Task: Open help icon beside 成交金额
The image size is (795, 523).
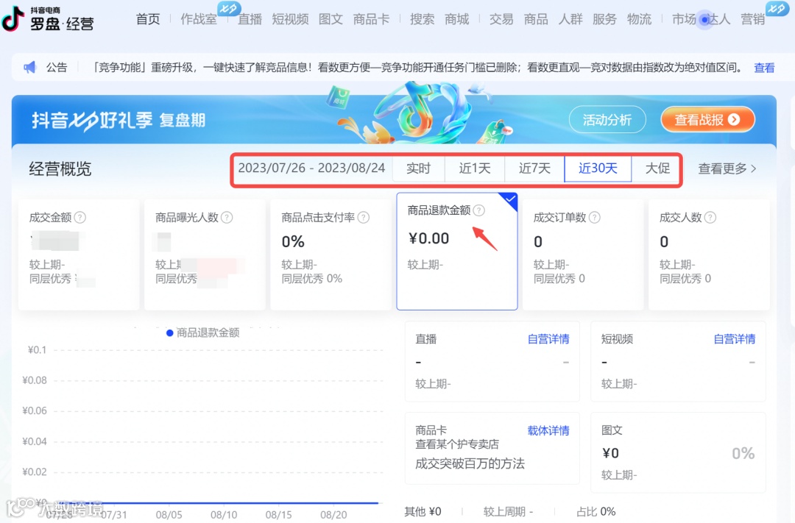Action: (x=80, y=218)
